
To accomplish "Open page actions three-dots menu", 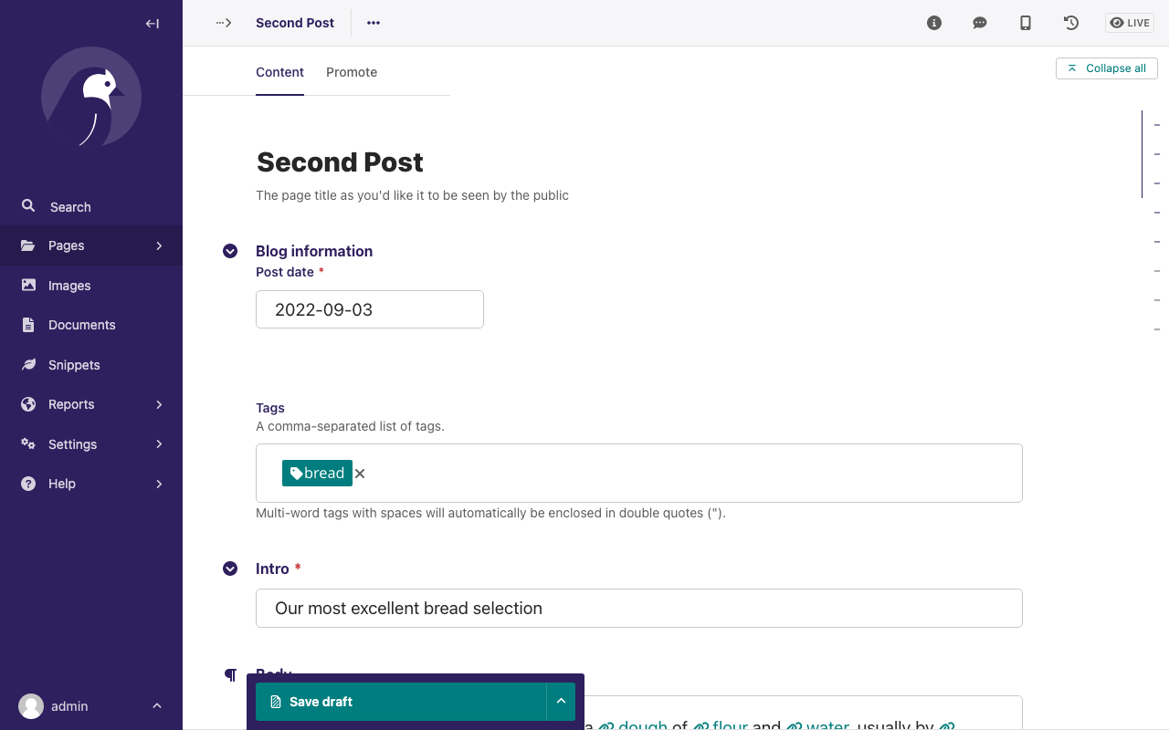I will 374,23.
